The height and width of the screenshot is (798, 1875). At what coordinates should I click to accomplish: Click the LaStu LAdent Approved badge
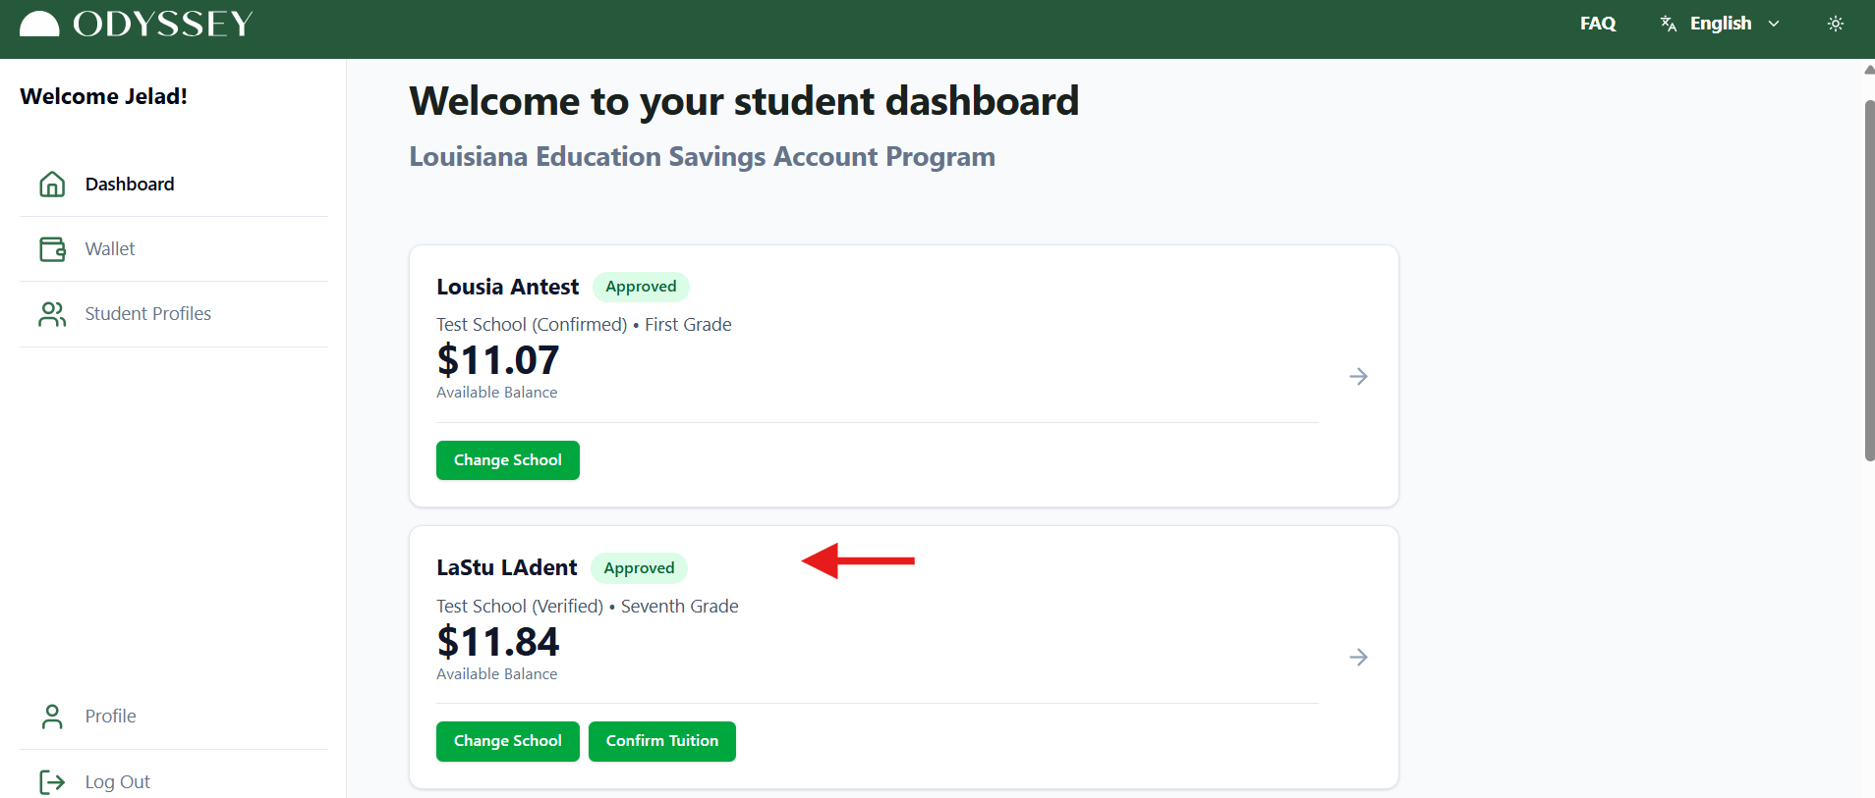[639, 568]
